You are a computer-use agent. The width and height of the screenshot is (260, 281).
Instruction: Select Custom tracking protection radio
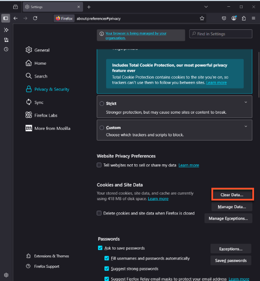pyautogui.click(x=102, y=128)
